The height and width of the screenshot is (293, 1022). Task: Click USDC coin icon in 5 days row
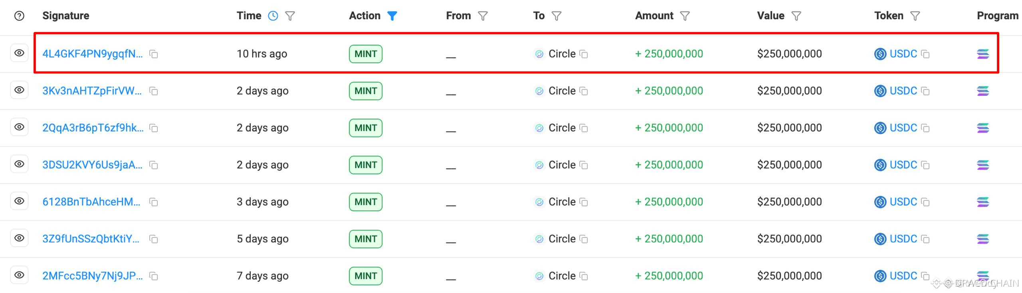click(x=880, y=239)
